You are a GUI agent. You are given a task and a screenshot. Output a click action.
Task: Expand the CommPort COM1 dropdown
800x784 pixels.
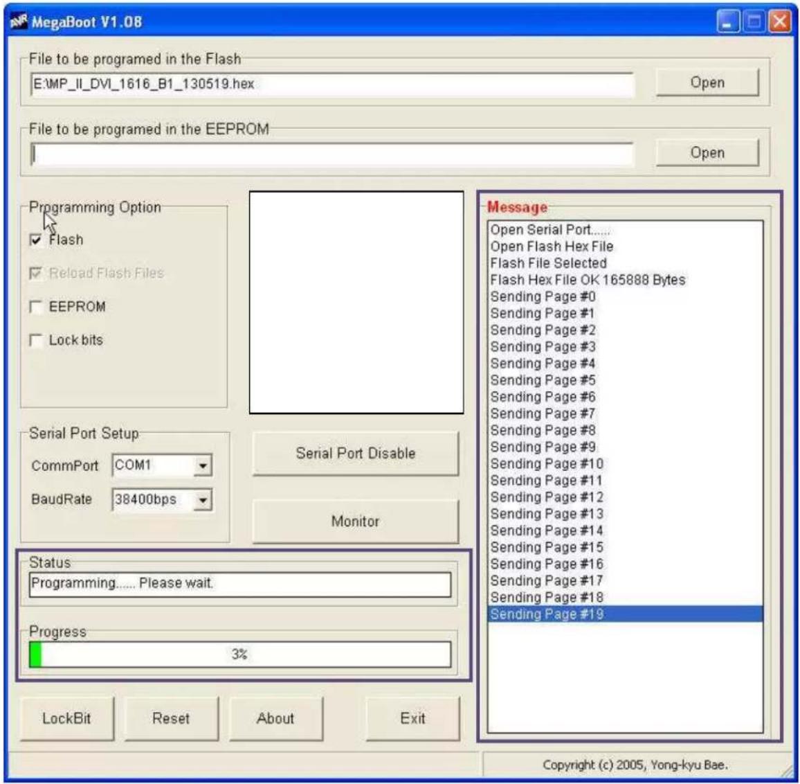(x=203, y=465)
